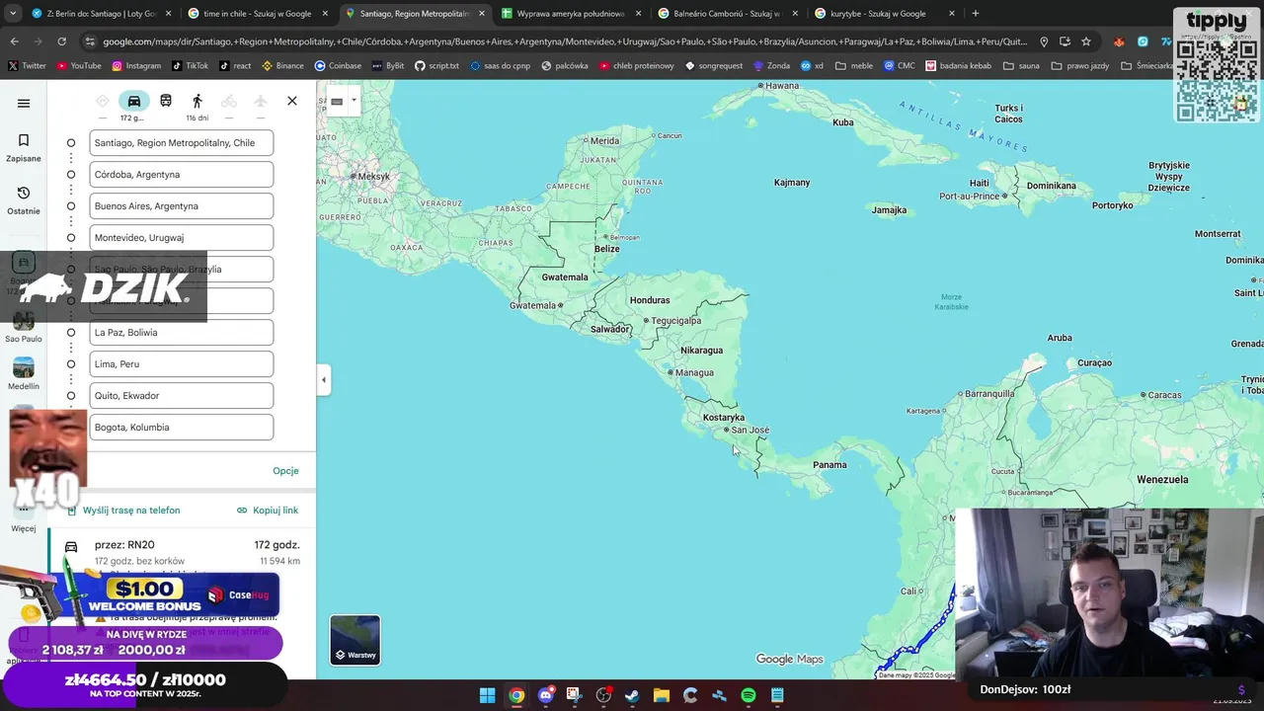Open Warstwy map layers thumbnail

click(x=355, y=640)
